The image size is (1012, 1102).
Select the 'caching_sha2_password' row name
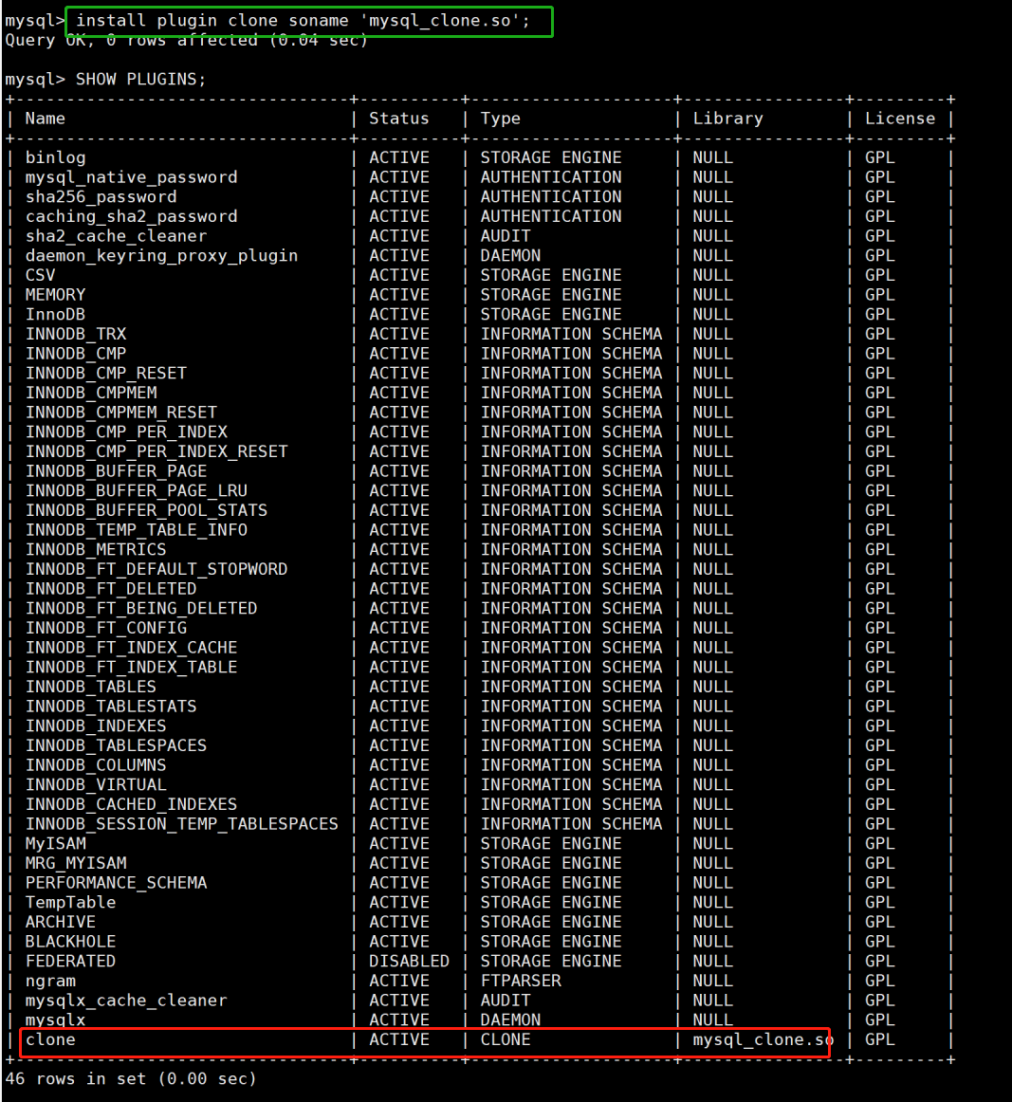pos(132,216)
